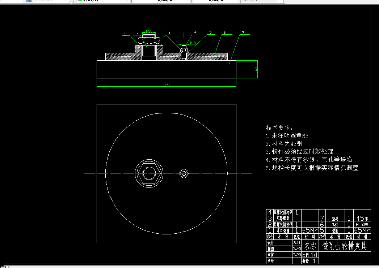Select the 1:1 scale value cell

314,255
